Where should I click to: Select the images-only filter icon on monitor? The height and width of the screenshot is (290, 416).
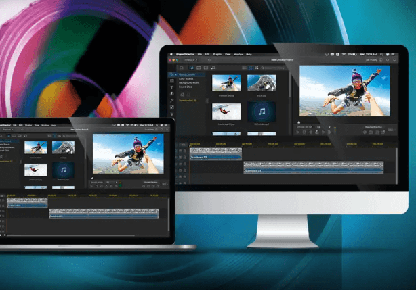point(206,68)
